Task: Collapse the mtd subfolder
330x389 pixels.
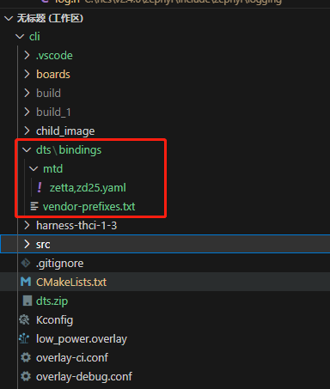Action: pyautogui.click(x=34, y=168)
